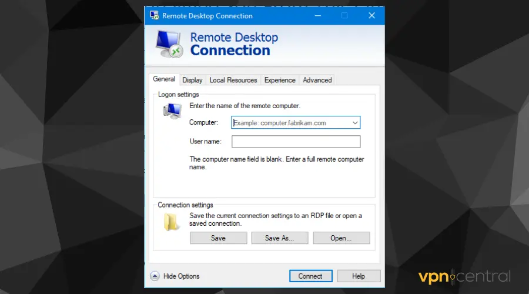
Task: Click the "Connection settings" group heading
Action: [x=185, y=205]
